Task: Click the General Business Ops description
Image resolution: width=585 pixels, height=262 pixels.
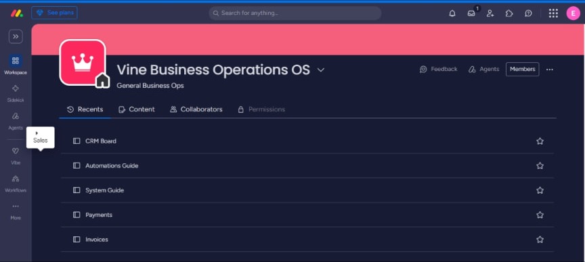Action: [150, 86]
